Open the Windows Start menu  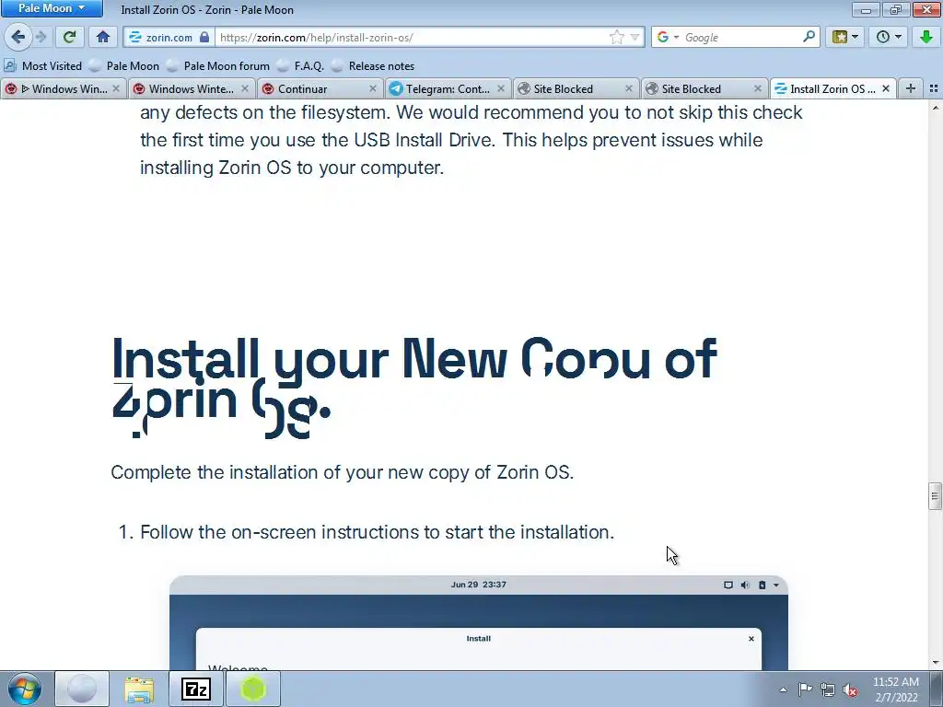[x=25, y=689]
